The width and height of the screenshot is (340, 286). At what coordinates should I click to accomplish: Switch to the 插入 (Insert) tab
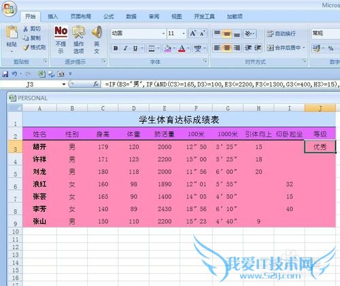point(53,16)
